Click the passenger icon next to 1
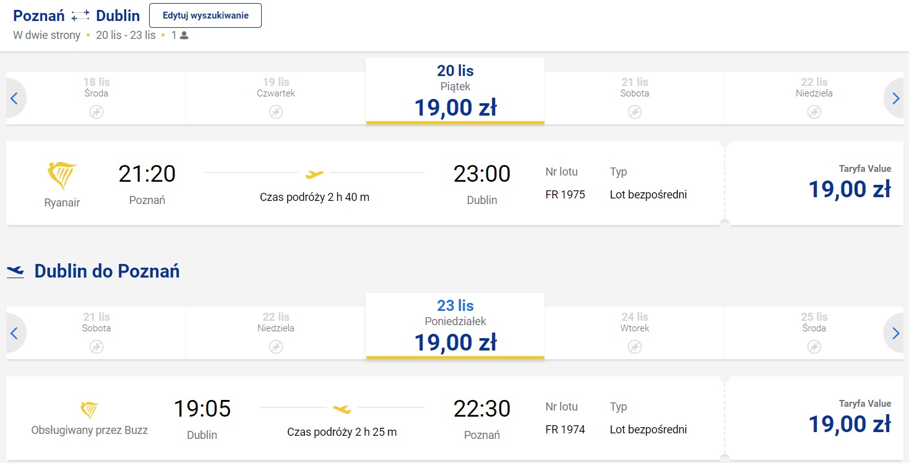 click(184, 35)
